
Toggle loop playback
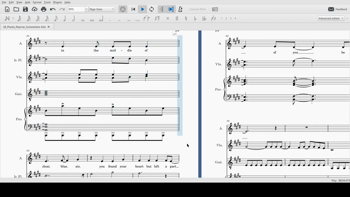coord(151,9)
